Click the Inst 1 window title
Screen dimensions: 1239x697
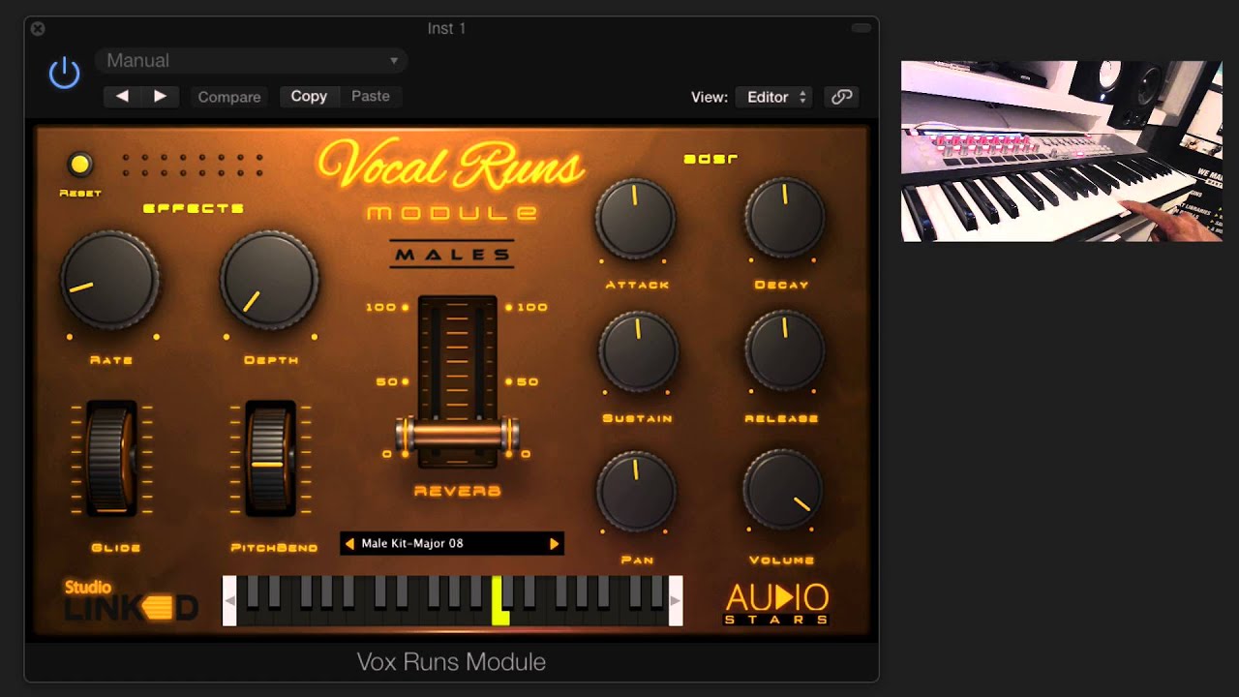tap(446, 29)
